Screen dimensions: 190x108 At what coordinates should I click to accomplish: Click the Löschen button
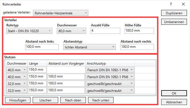click(45, 100)
